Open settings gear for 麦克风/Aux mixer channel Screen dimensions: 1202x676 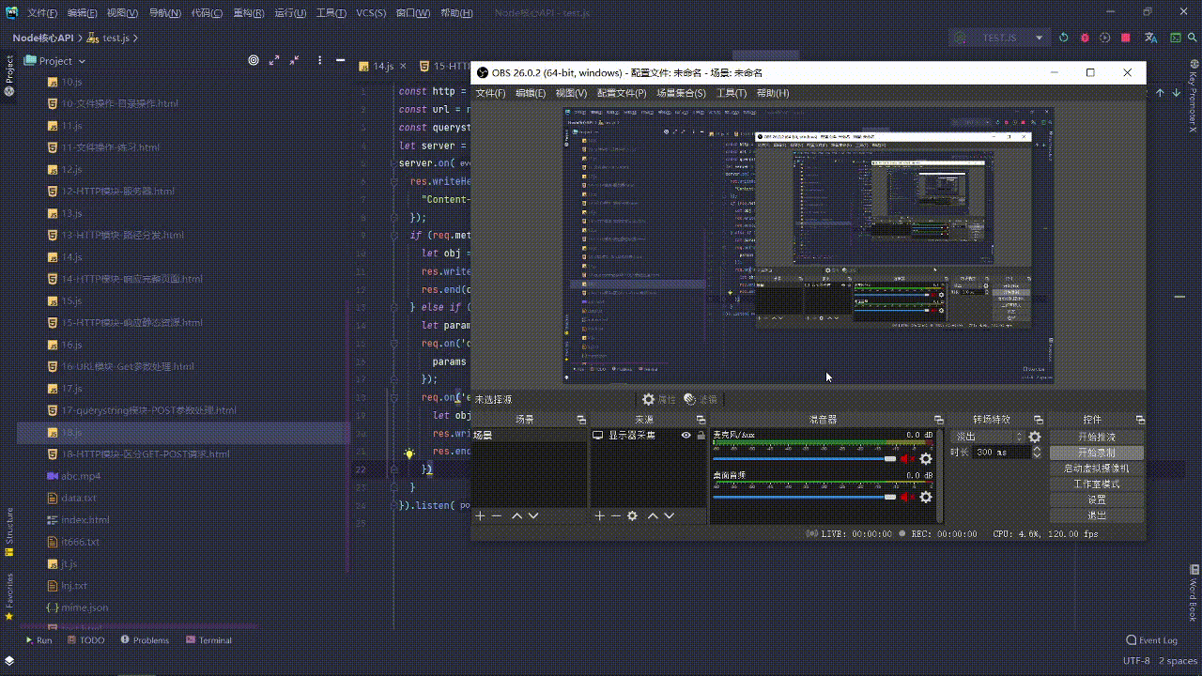tap(926, 459)
